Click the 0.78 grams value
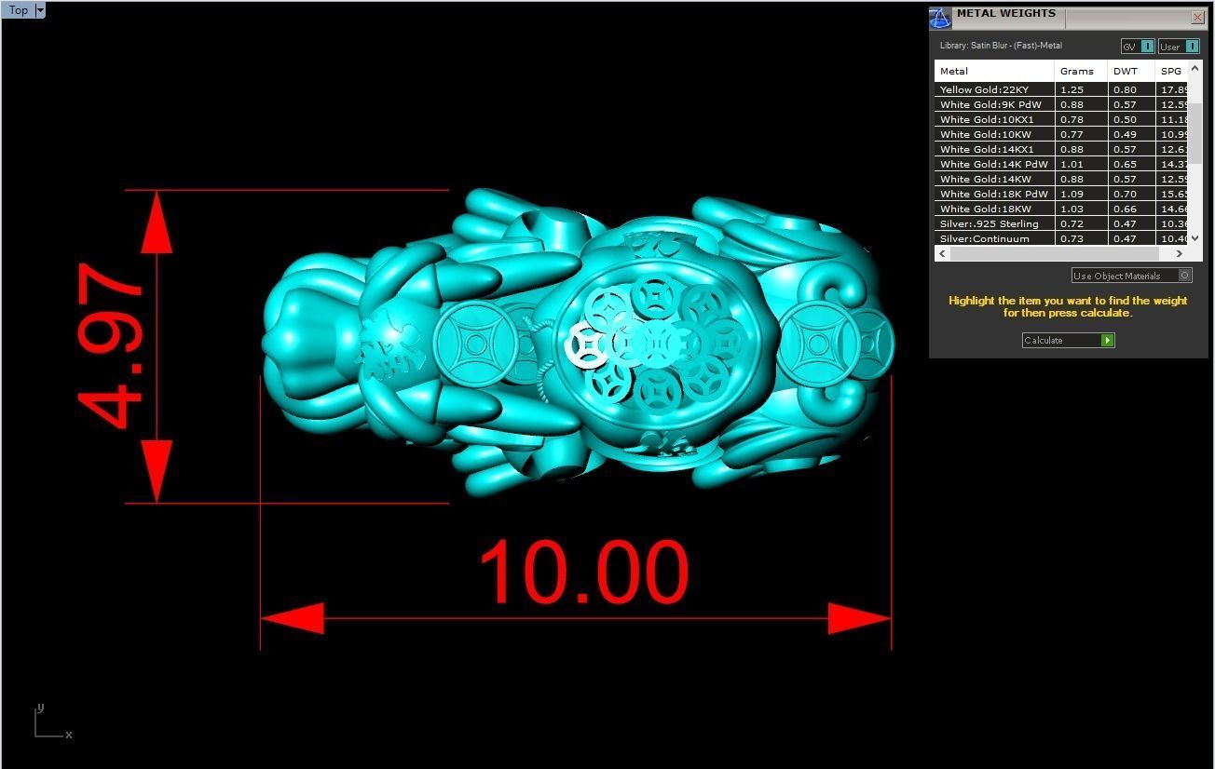The image size is (1215, 769). coord(1072,119)
